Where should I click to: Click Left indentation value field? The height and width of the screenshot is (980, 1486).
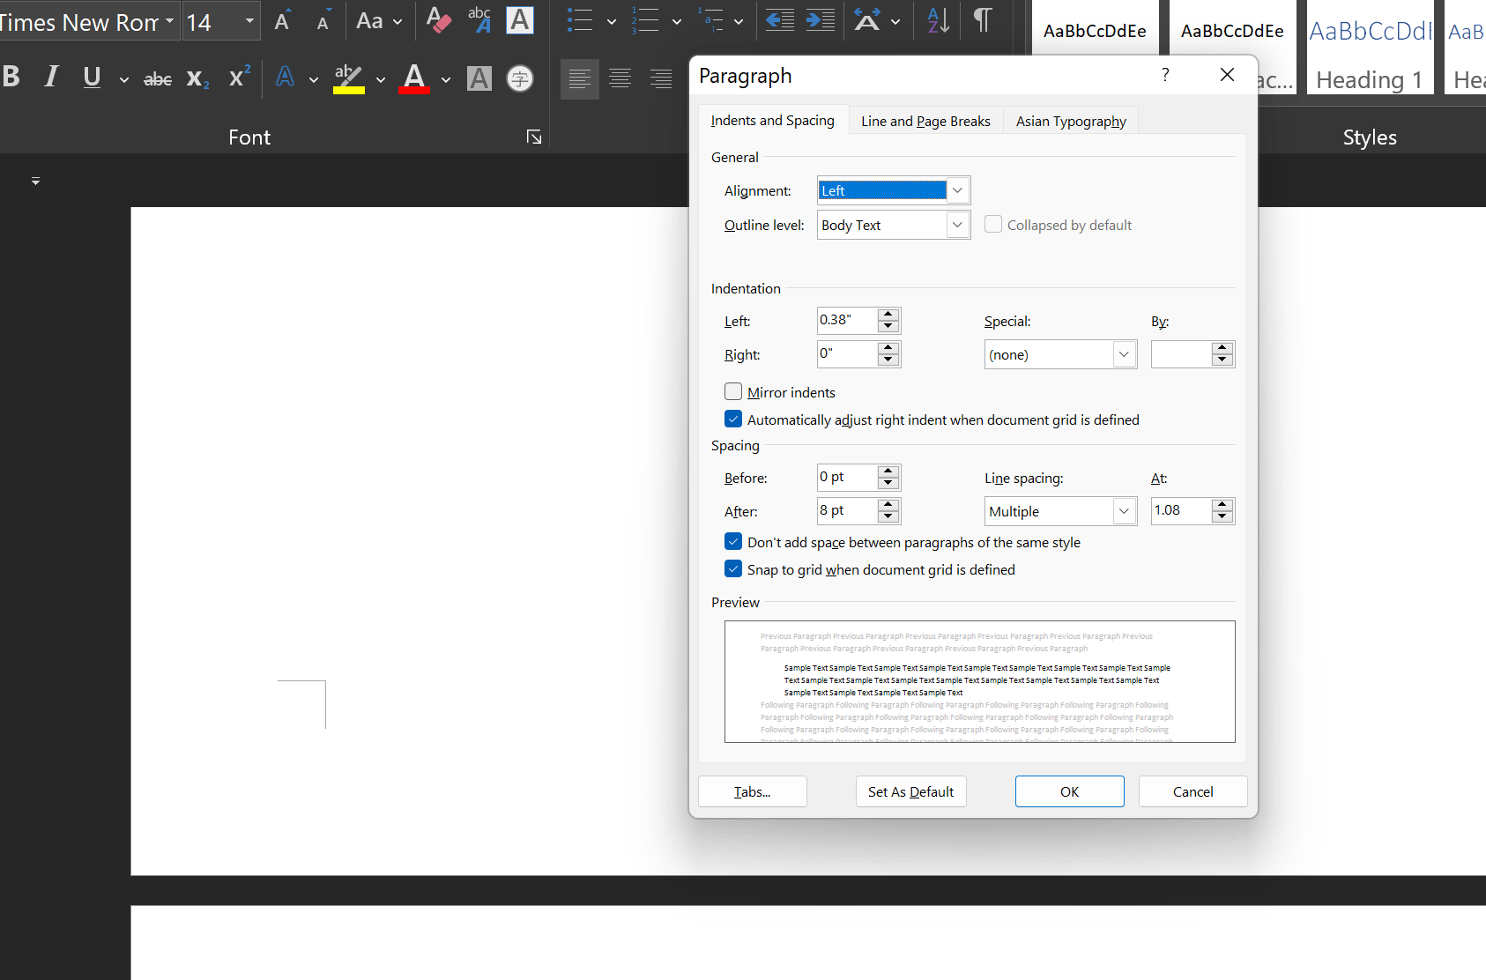pyautogui.click(x=847, y=320)
